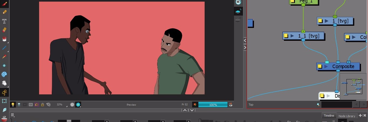Image resolution: width=368 pixels, height=122 pixels.
Task: Click the Fr 52 frame indicator
Action: (185, 105)
